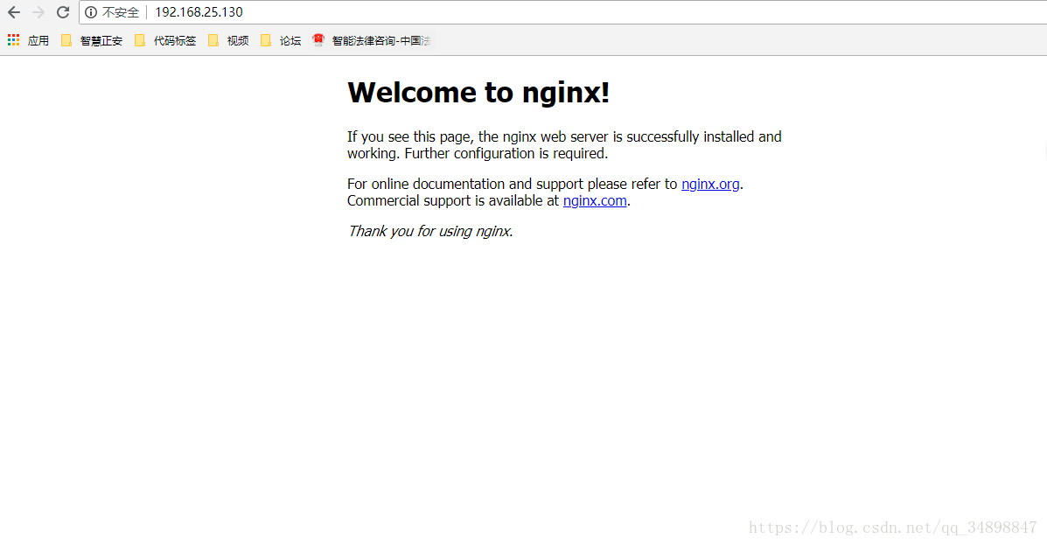Click the text 'Thank you for using nginx.'

[430, 231]
